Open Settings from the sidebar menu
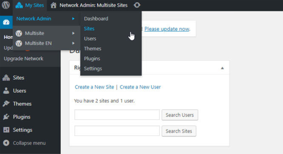 coord(22,130)
